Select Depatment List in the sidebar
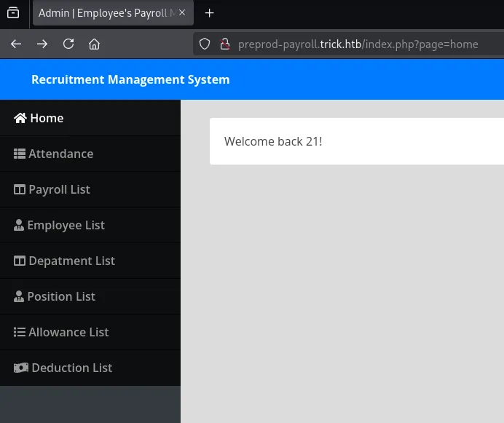The width and height of the screenshot is (504, 423). pyautogui.click(x=71, y=261)
